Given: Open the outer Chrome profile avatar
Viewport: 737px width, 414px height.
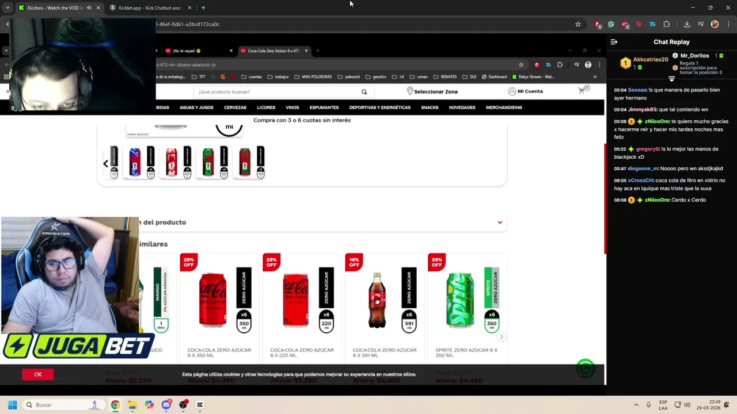Looking at the screenshot, I should point(715,24).
